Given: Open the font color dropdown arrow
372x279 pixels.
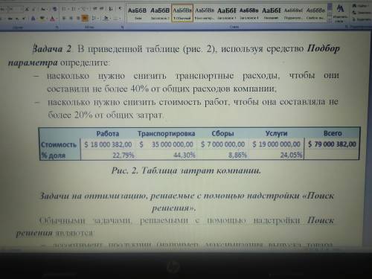Looking at the screenshot, I should [57, 19].
